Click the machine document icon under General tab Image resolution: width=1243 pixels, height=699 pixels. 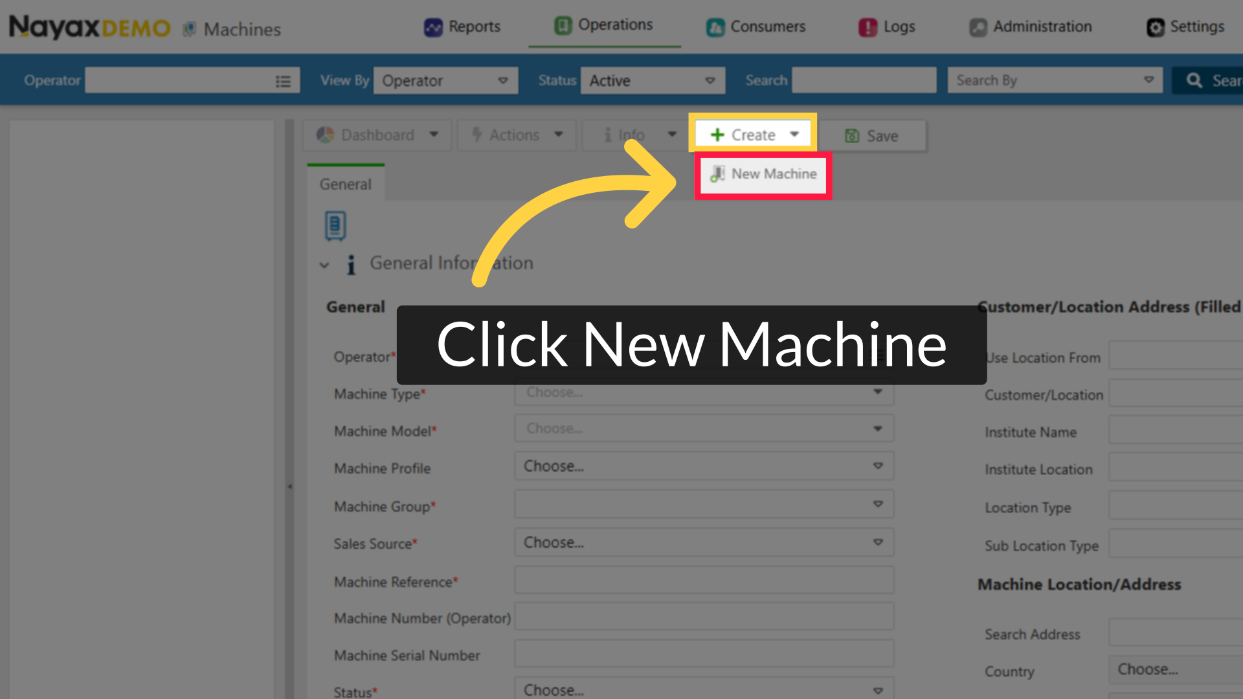[335, 226]
